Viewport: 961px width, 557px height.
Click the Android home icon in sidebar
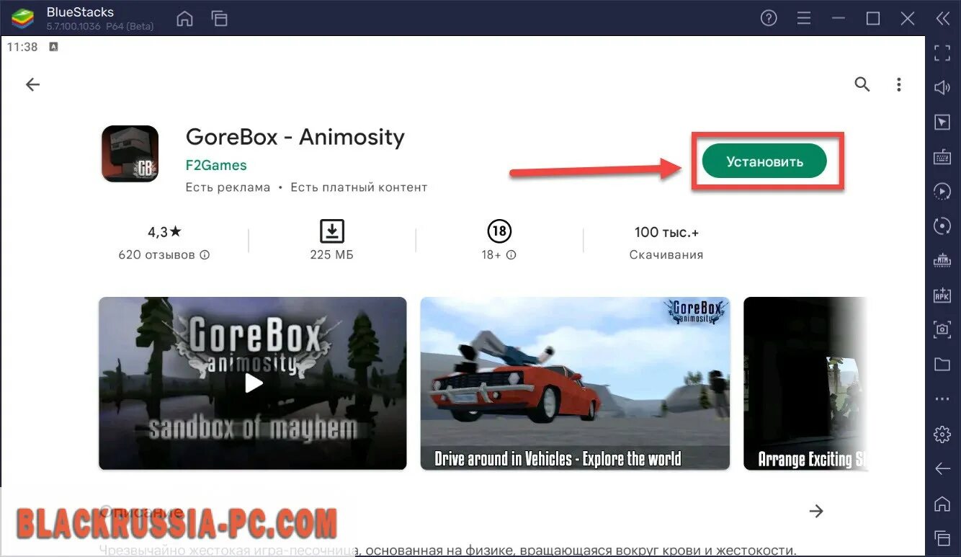[x=942, y=503]
